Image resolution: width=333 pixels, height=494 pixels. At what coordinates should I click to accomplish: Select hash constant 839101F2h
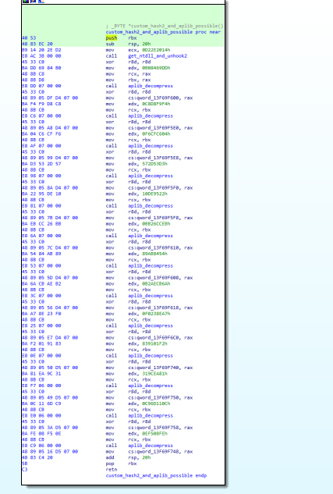pyautogui.click(x=154, y=343)
